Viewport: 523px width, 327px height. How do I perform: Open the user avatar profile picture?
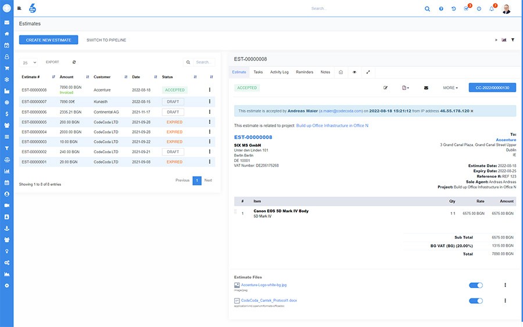click(506, 9)
